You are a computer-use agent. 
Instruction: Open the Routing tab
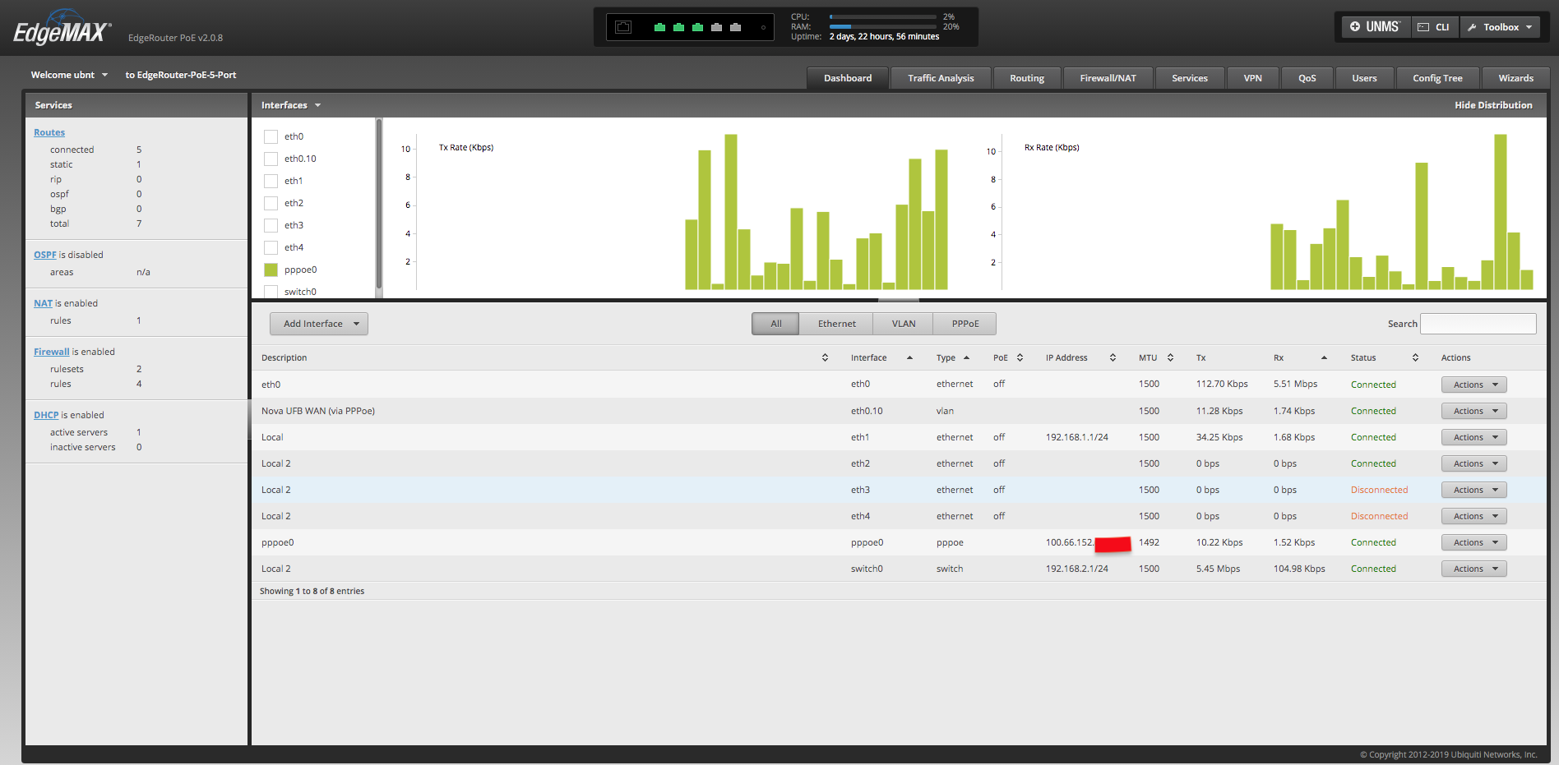coord(1027,78)
